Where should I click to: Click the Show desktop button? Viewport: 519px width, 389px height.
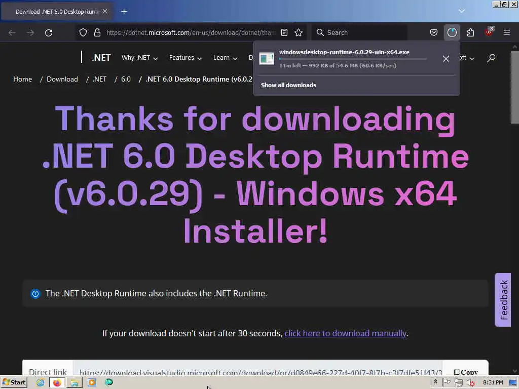point(514,383)
